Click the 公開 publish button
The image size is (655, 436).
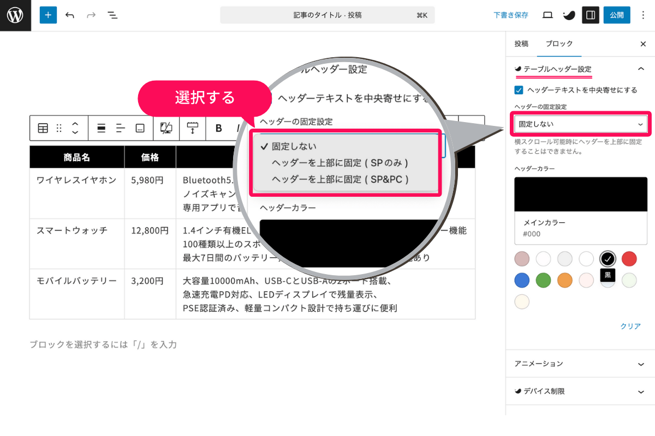[616, 15]
